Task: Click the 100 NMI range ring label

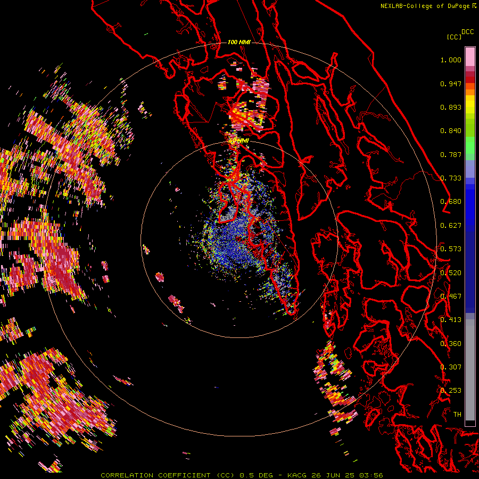Action: pos(239,42)
